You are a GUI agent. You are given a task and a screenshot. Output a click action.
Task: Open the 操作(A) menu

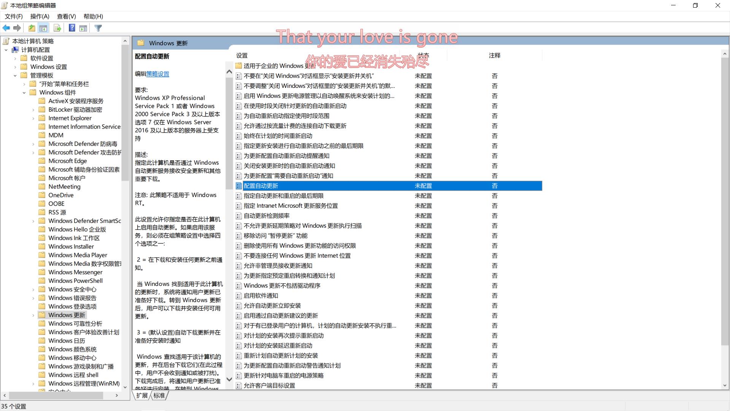coord(40,16)
